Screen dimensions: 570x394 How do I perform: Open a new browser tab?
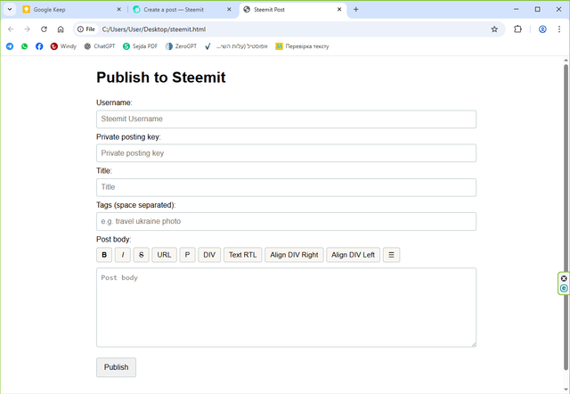(x=356, y=10)
